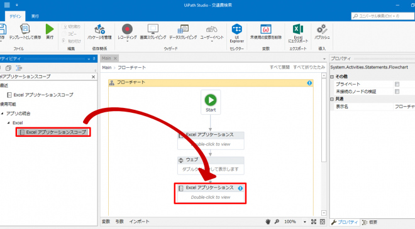Save project as template
Viewport: 415px width, 229px height.
pos(25,32)
